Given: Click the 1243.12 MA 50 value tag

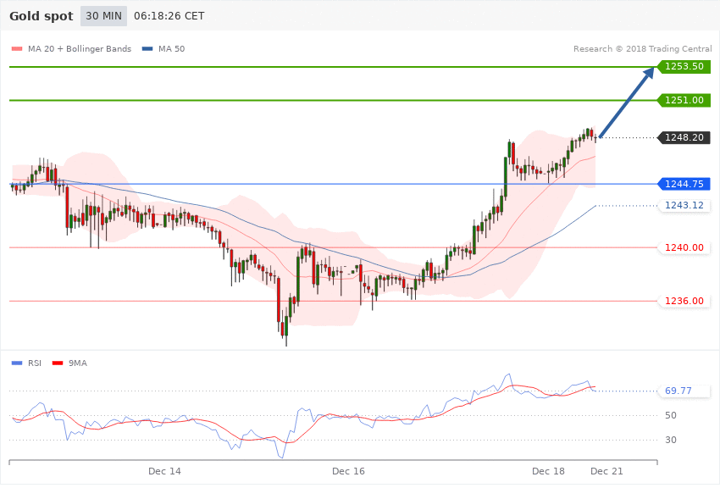Looking at the screenshot, I should (x=684, y=205).
